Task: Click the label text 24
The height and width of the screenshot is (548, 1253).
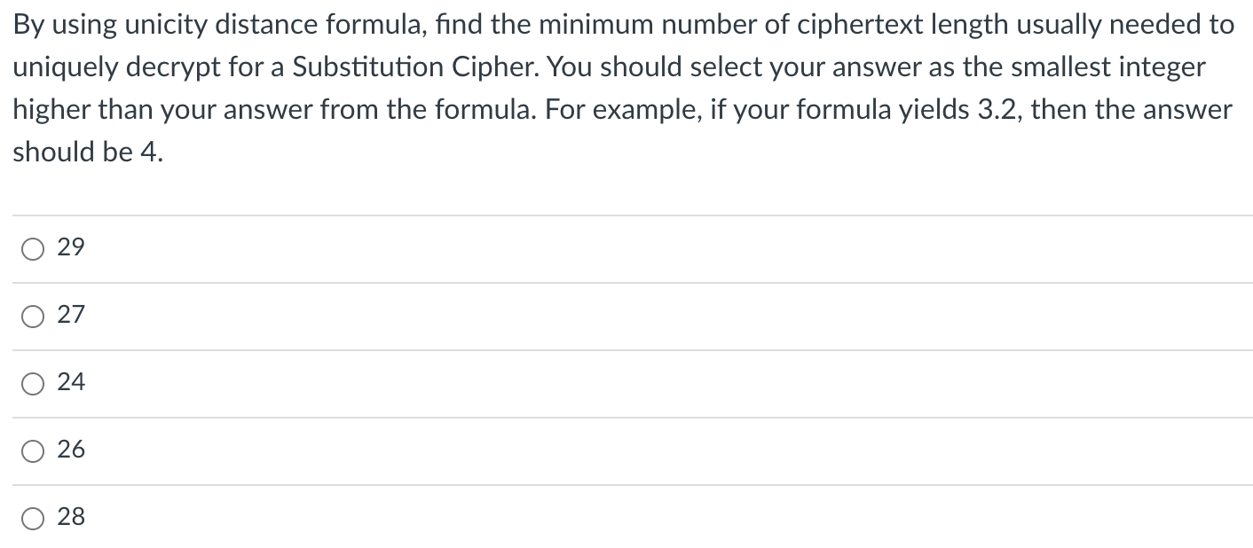Action: click(71, 382)
